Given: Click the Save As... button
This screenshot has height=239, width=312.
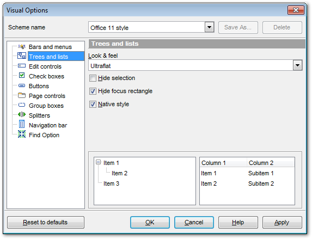Looking at the screenshot, I should point(238,27).
